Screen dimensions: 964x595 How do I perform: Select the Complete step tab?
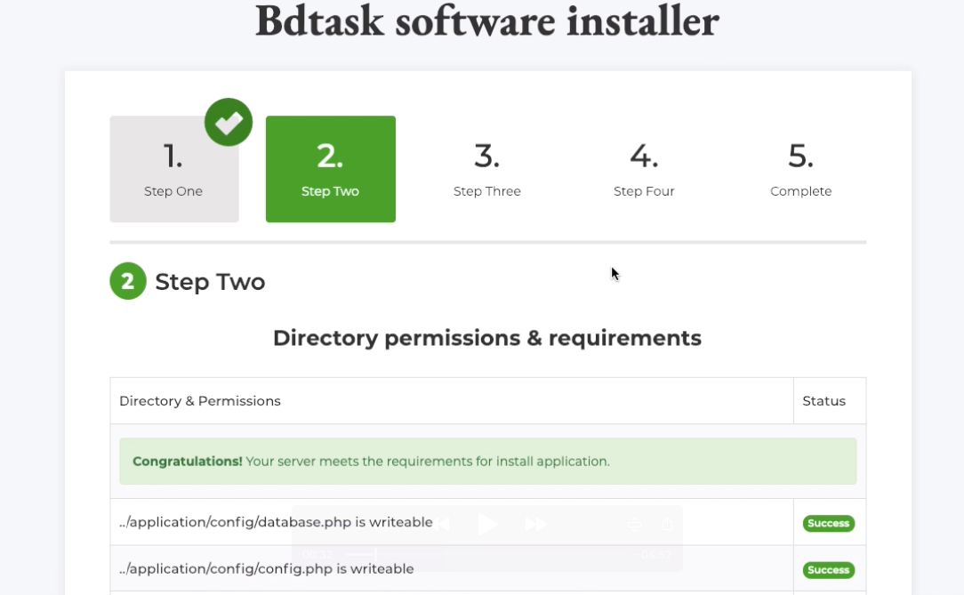point(800,169)
